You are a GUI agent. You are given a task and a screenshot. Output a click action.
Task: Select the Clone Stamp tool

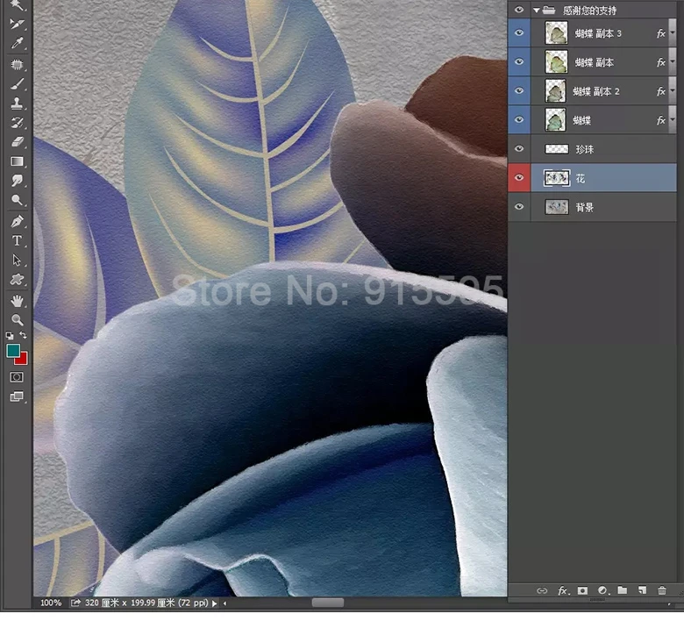[x=17, y=103]
